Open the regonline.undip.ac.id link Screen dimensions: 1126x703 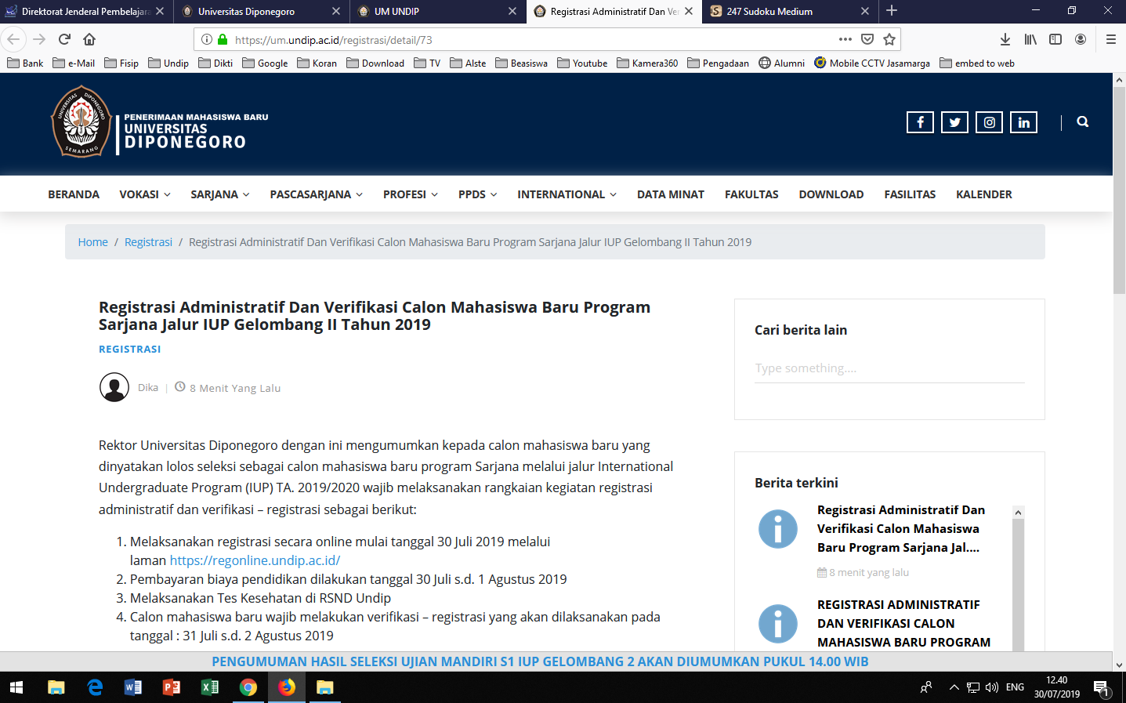click(x=255, y=560)
